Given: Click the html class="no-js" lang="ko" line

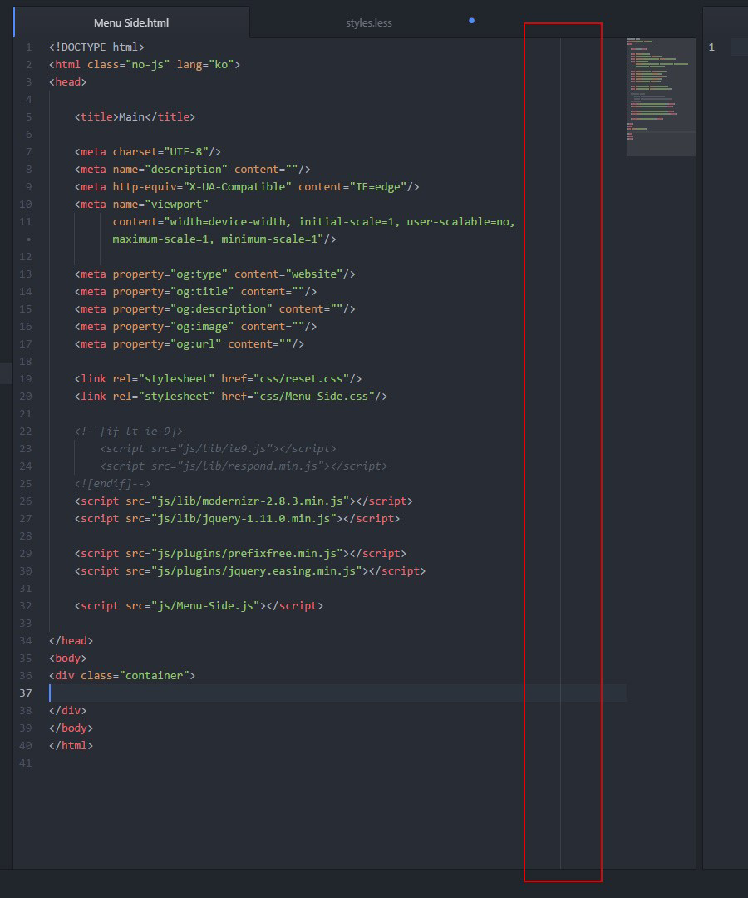Looking at the screenshot, I should pyautogui.click(x=145, y=65).
